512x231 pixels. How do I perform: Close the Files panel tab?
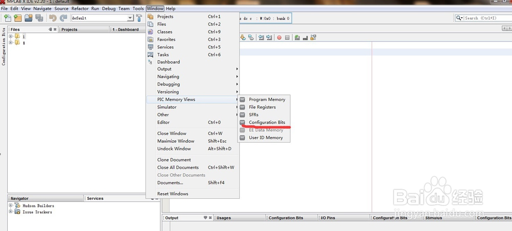[55, 29]
